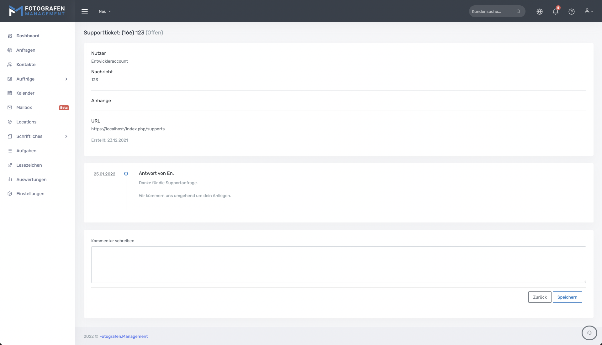Open the Neu dropdown menu

(x=105, y=11)
